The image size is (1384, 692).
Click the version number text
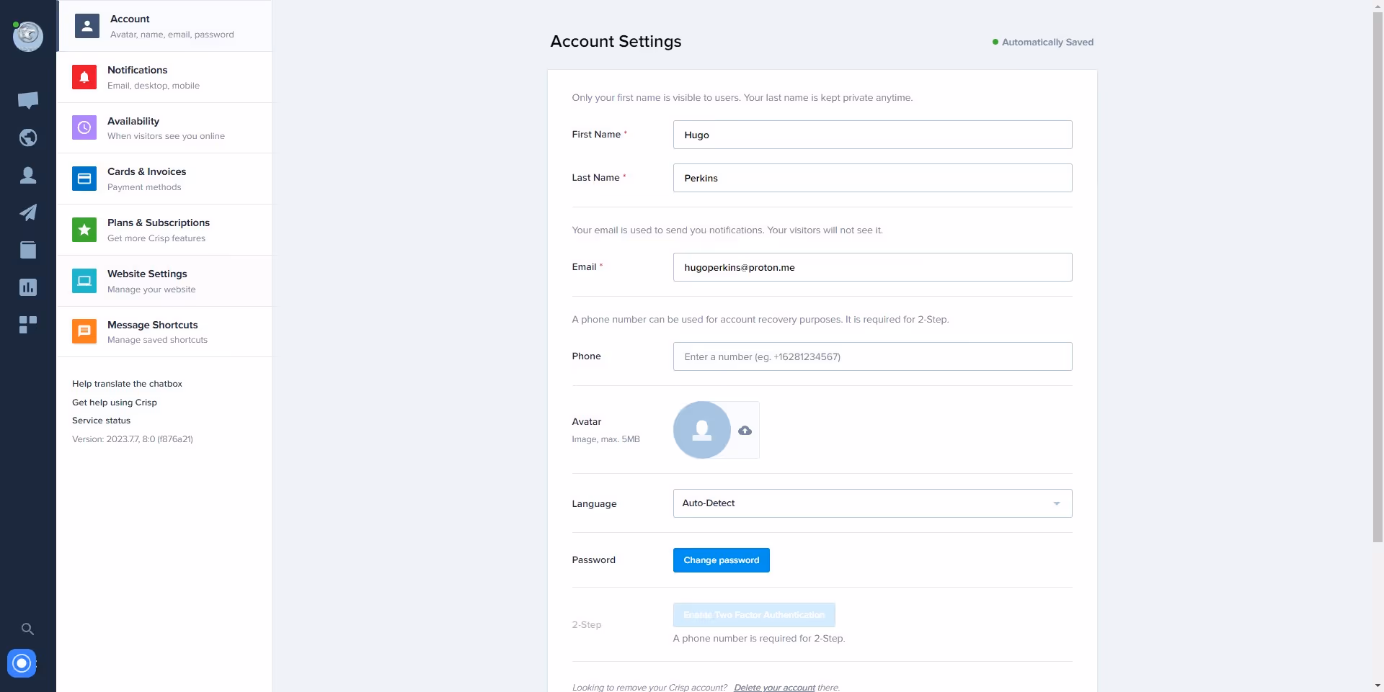133,439
